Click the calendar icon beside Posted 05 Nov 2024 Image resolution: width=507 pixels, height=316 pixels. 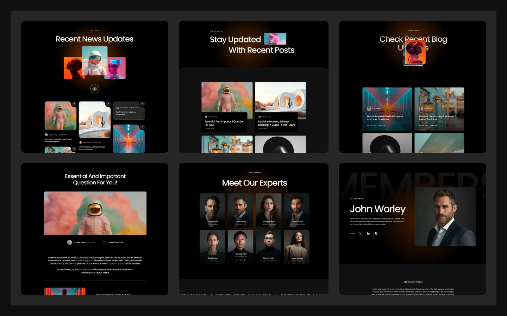point(105,242)
